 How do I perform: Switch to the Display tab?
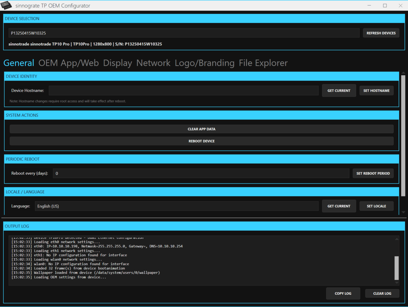(117, 63)
